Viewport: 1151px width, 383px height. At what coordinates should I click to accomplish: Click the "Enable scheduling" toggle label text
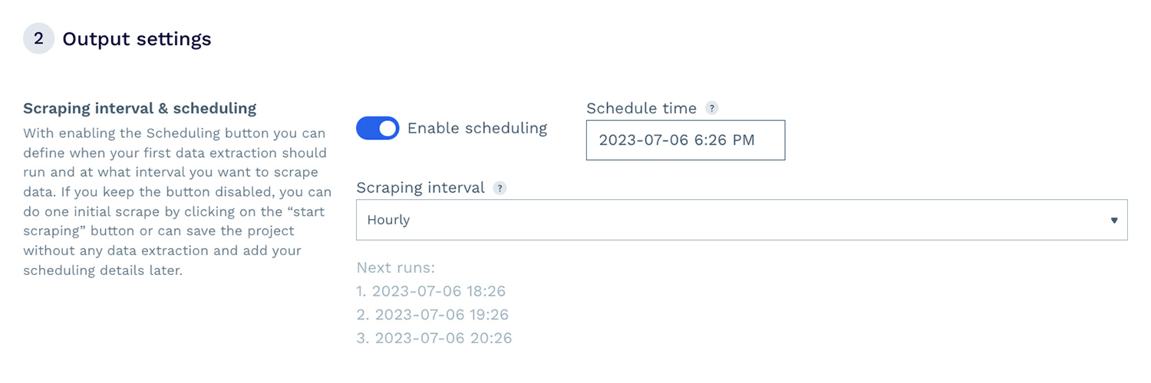477,129
